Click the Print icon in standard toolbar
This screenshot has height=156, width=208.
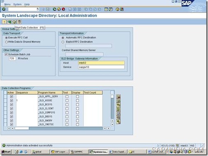pyautogui.click(x=70, y=9)
